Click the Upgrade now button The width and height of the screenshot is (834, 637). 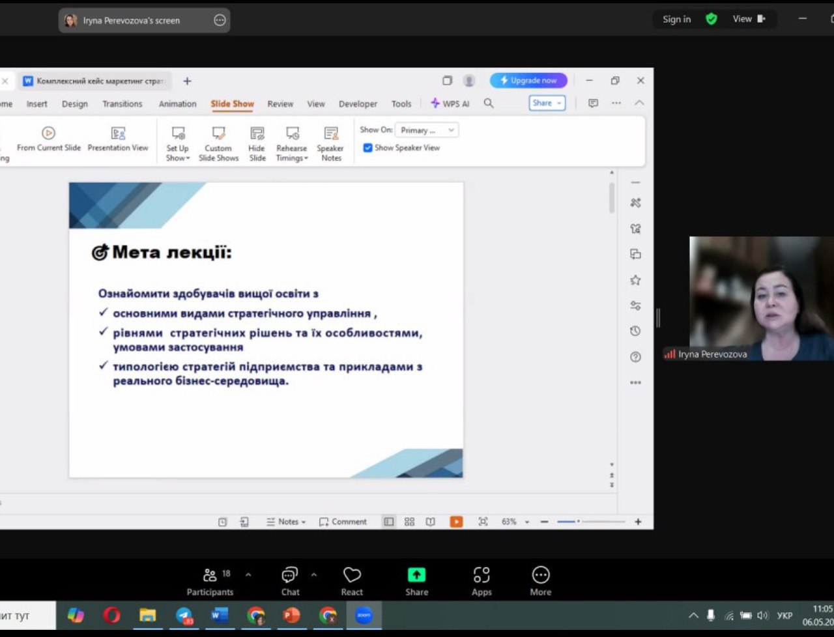[x=528, y=81]
